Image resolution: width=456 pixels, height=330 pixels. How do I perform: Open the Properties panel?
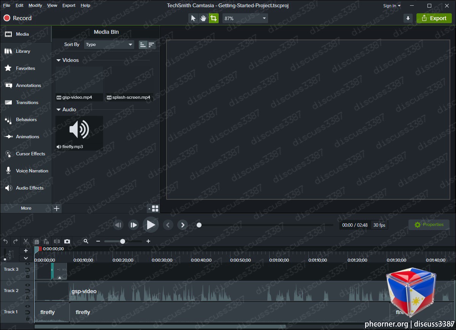429,224
